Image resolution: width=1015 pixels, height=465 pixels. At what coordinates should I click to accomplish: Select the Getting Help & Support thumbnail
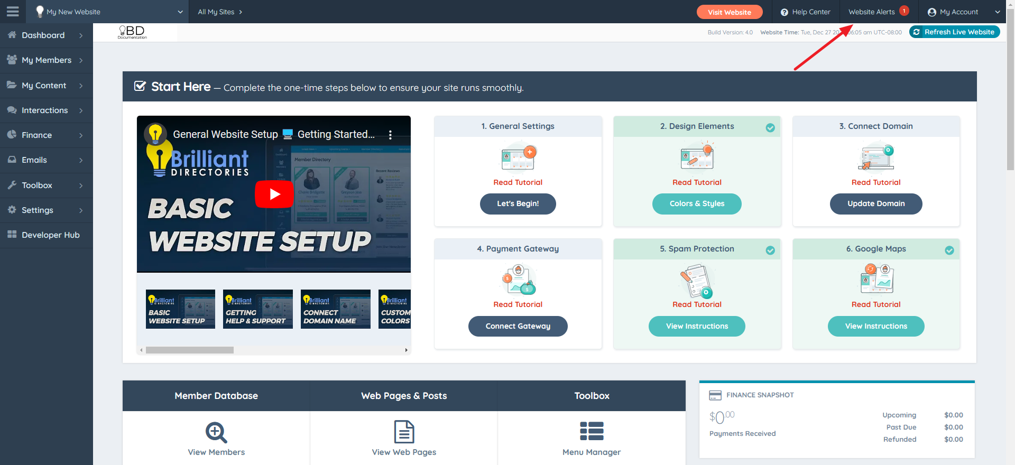click(x=258, y=309)
